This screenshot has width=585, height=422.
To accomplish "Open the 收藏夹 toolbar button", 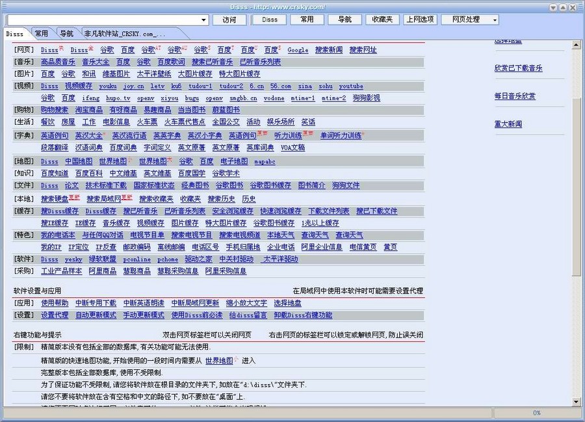I will pyautogui.click(x=382, y=20).
